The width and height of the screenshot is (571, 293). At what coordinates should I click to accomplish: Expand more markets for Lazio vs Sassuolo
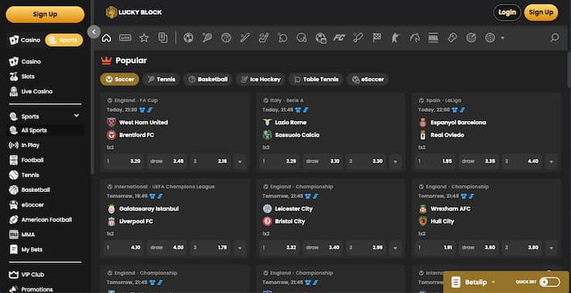(395, 161)
